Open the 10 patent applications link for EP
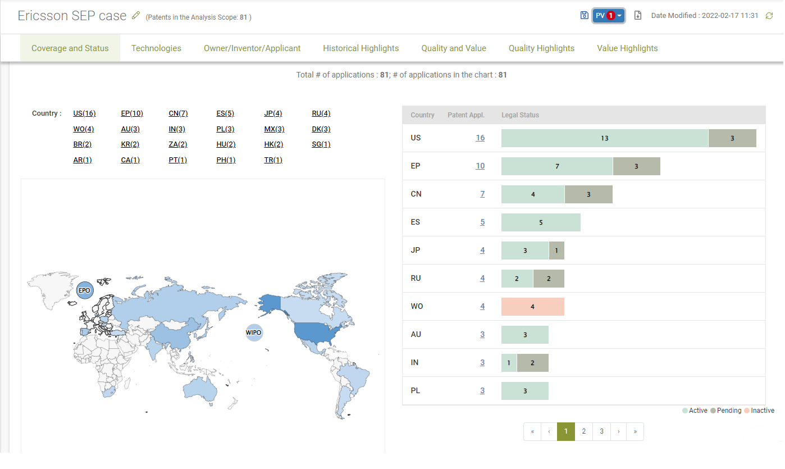785x469 pixels. (480, 166)
